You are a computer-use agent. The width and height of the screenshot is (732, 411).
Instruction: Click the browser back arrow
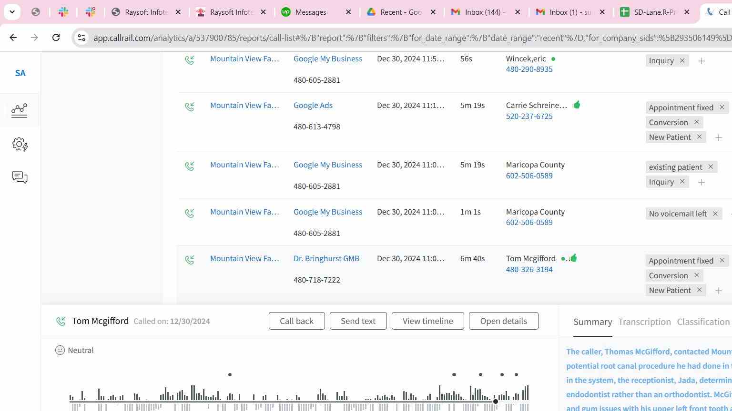13,37
